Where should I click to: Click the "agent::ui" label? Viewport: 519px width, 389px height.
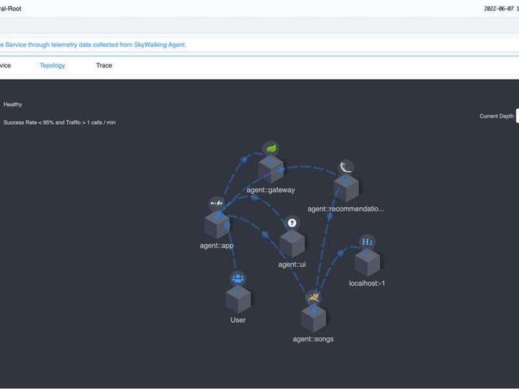pos(292,265)
